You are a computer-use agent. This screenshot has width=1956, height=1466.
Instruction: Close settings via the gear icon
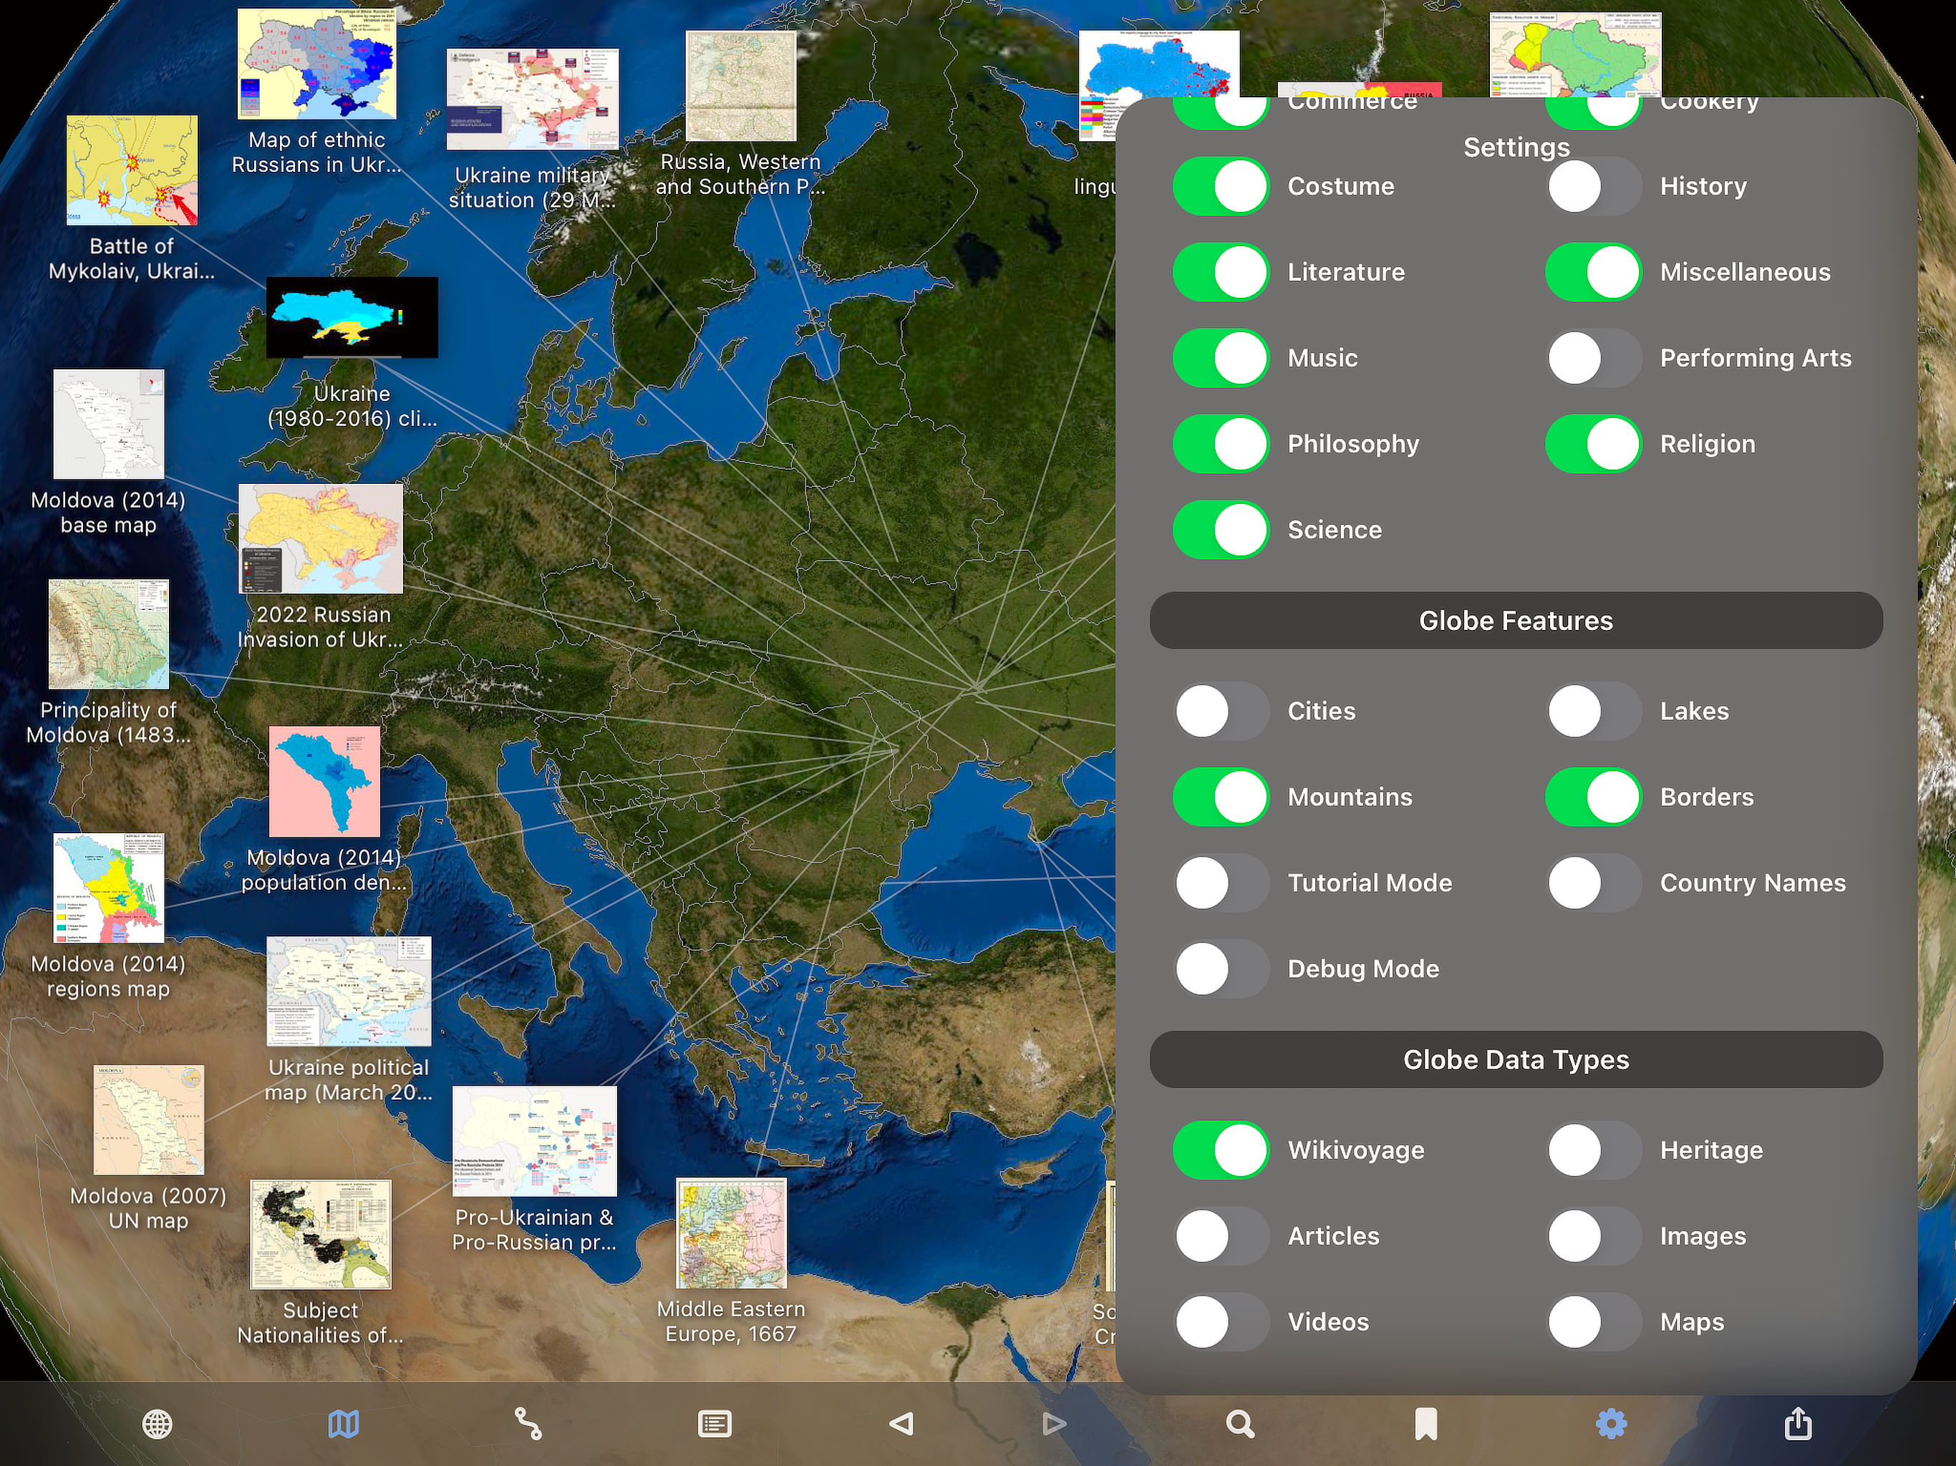(x=1611, y=1424)
